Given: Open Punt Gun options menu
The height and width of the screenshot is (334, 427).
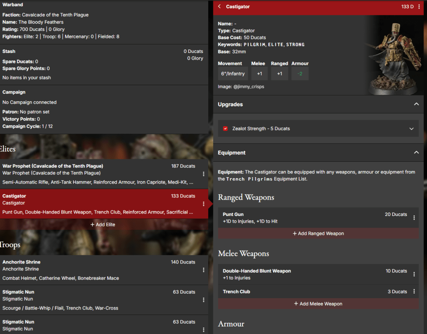Looking at the screenshot, I should (414, 218).
